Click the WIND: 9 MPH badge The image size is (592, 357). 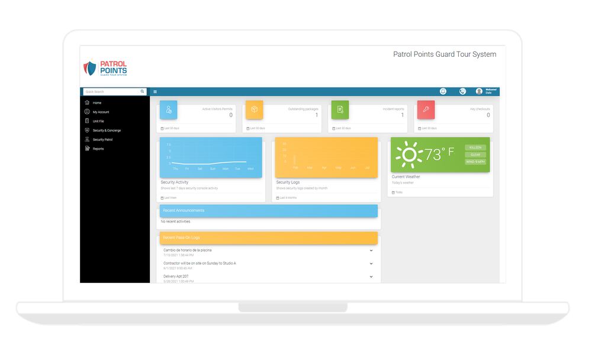[x=475, y=162]
